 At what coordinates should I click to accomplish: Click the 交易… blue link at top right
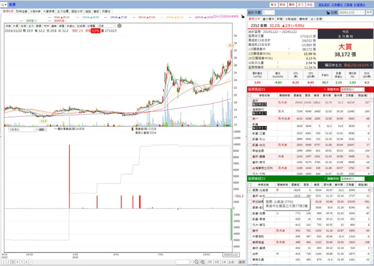tap(337, 5)
